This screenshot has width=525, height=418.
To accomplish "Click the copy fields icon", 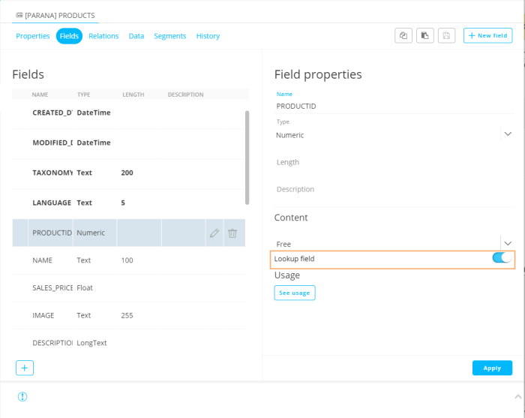I will tap(403, 35).
